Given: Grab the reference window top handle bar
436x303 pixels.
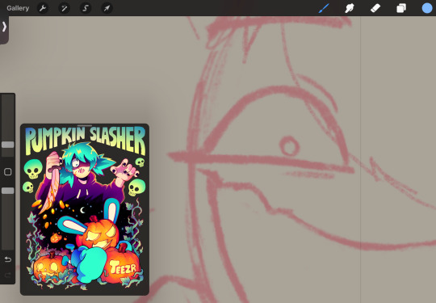Looking at the screenshot, I should click(85, 126).
